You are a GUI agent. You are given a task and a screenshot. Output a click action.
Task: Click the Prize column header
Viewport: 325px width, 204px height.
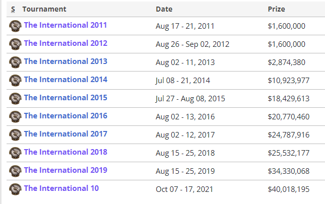click(277, 9)
